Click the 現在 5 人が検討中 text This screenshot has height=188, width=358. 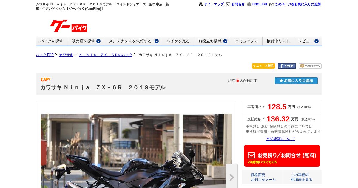(243, 81)
